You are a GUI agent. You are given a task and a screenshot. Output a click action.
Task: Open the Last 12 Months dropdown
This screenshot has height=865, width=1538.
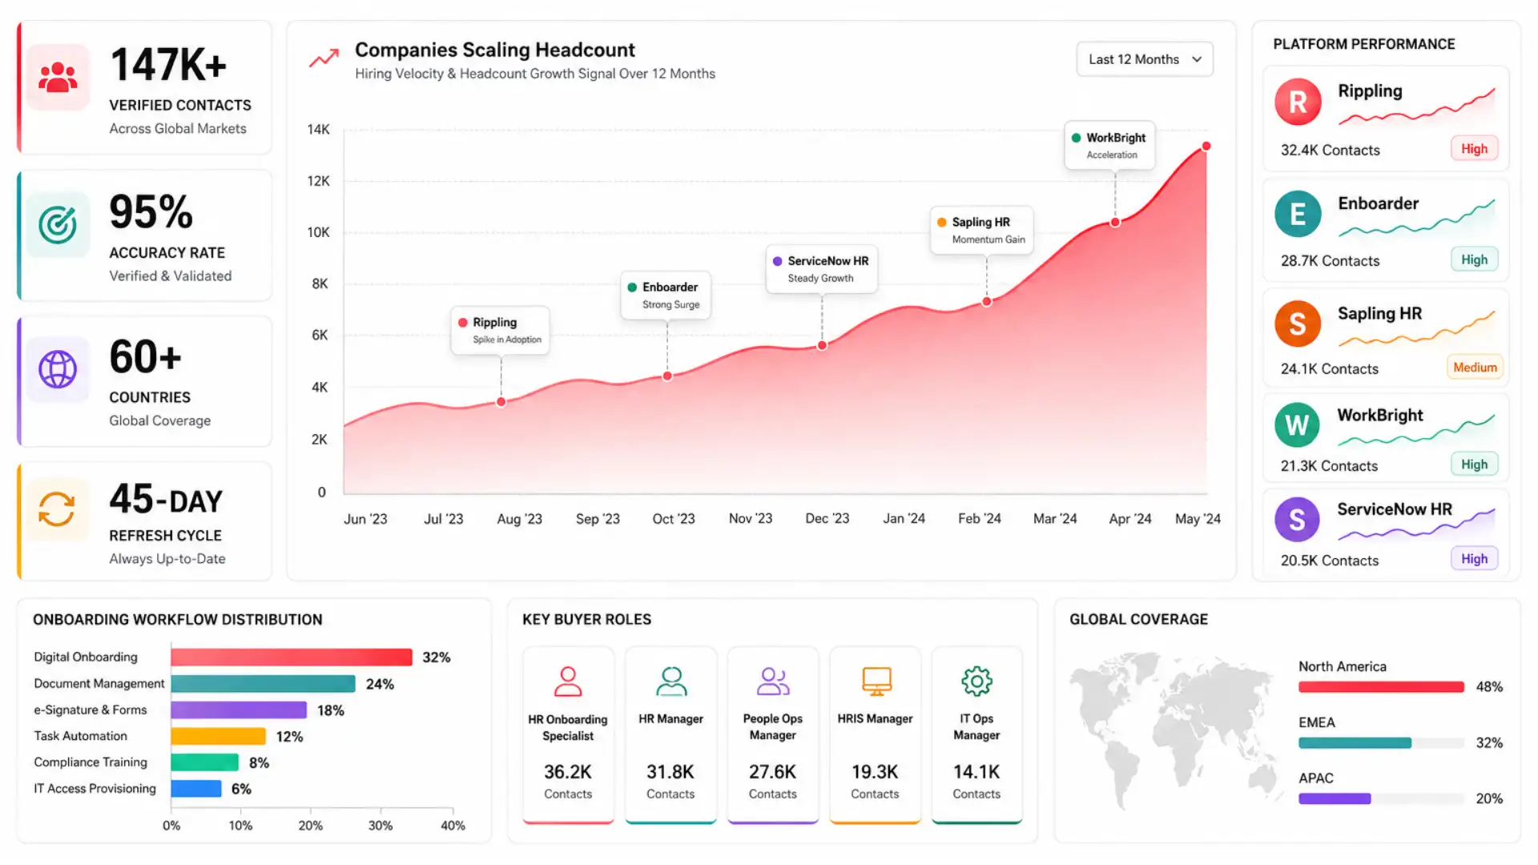(1145, 59)
